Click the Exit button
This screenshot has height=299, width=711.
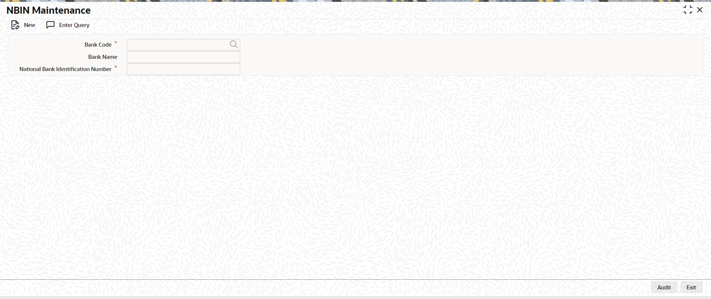pyautogui.click(x=691, y=288)
